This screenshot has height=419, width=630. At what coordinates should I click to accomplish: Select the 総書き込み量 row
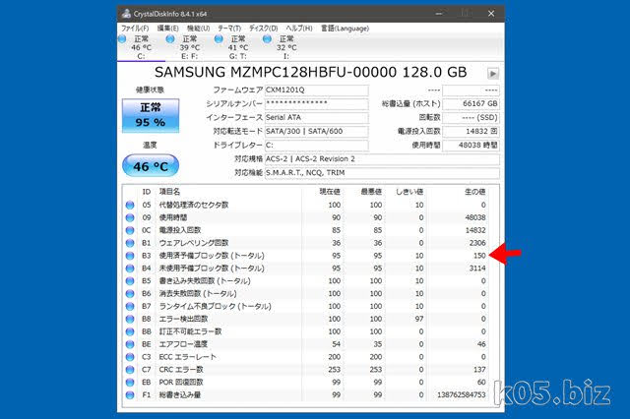(x=306, y=395)
